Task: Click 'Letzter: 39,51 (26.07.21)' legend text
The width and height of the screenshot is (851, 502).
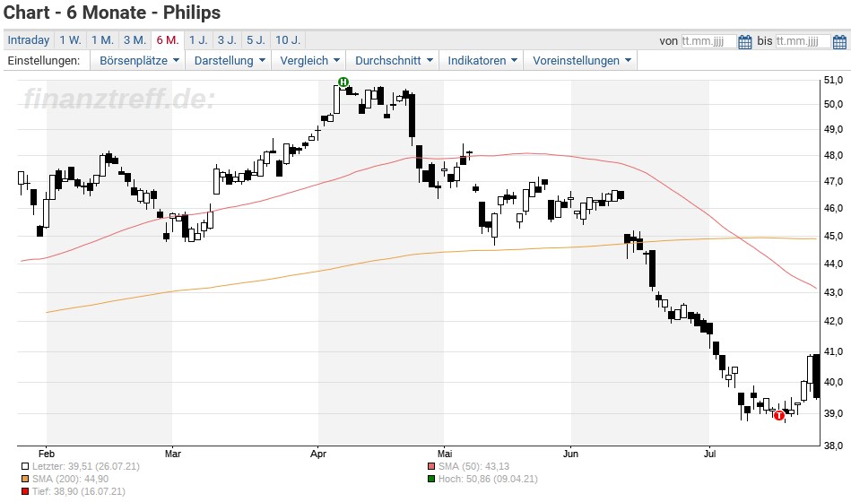Action: pos(86,466)
